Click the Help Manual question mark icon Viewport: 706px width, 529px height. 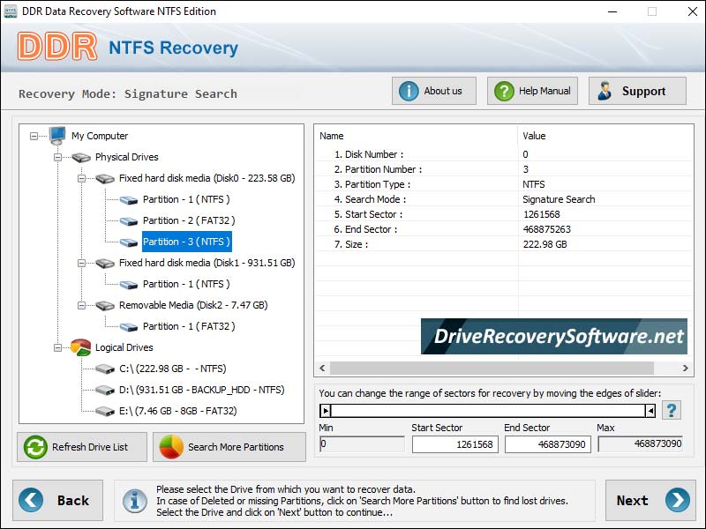click(504, 92)
